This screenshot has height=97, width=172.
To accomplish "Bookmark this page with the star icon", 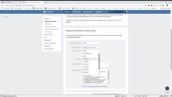I will pyautogui.click(x=145, y=5).
